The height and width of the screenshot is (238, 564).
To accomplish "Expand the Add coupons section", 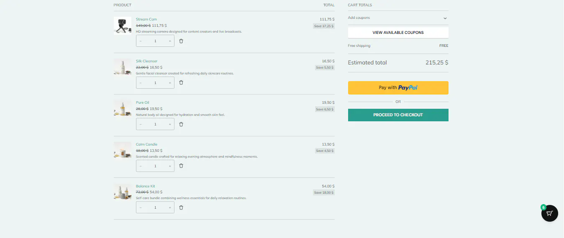I will (398, 18).
